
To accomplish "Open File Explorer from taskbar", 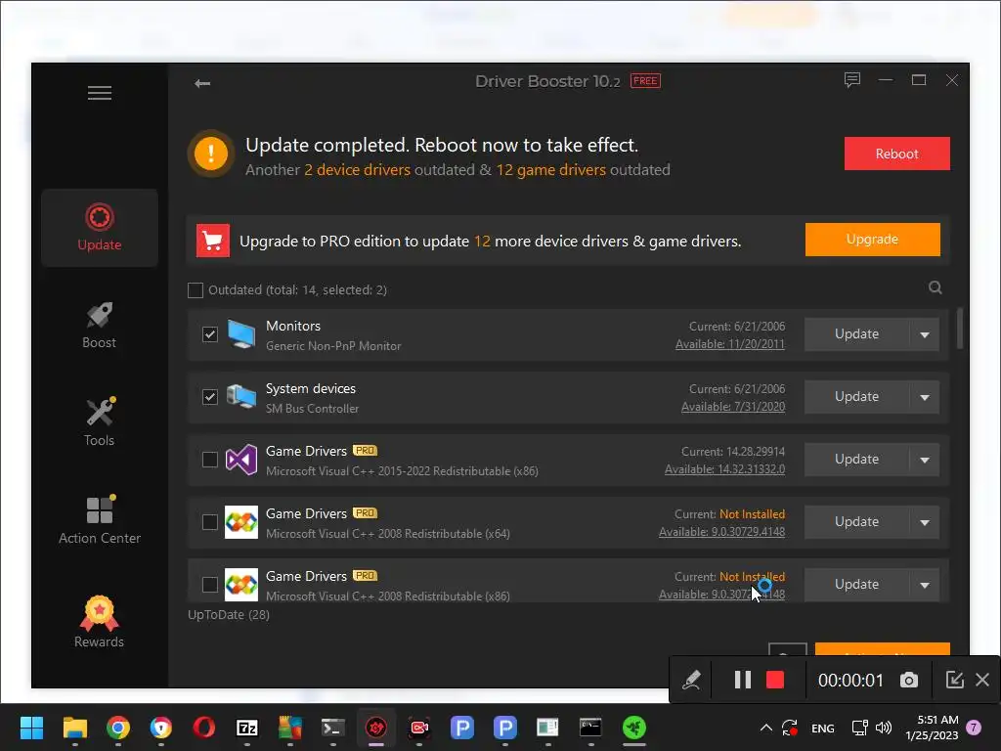I will [x=74, y=728].
